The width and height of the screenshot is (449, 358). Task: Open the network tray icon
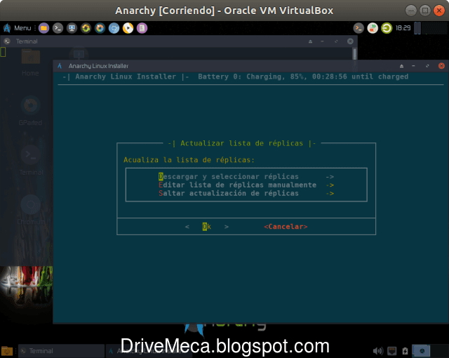click(391, 351)
